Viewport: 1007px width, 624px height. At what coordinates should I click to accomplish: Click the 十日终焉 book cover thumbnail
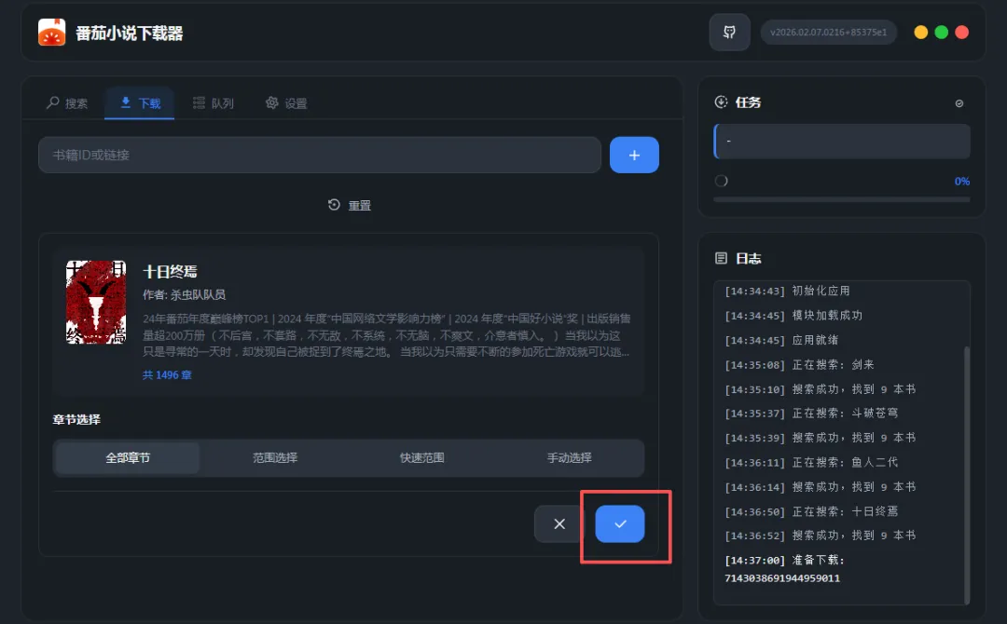[96, 302]
